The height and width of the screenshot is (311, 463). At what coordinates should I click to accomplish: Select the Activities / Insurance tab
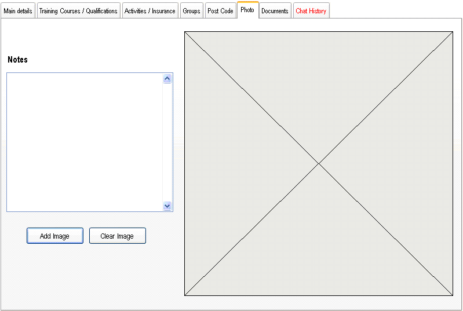coord(150,11)
